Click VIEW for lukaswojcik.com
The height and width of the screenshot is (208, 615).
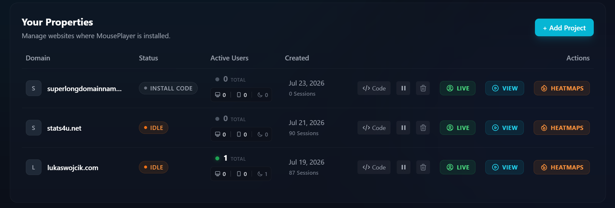(505, 167)
